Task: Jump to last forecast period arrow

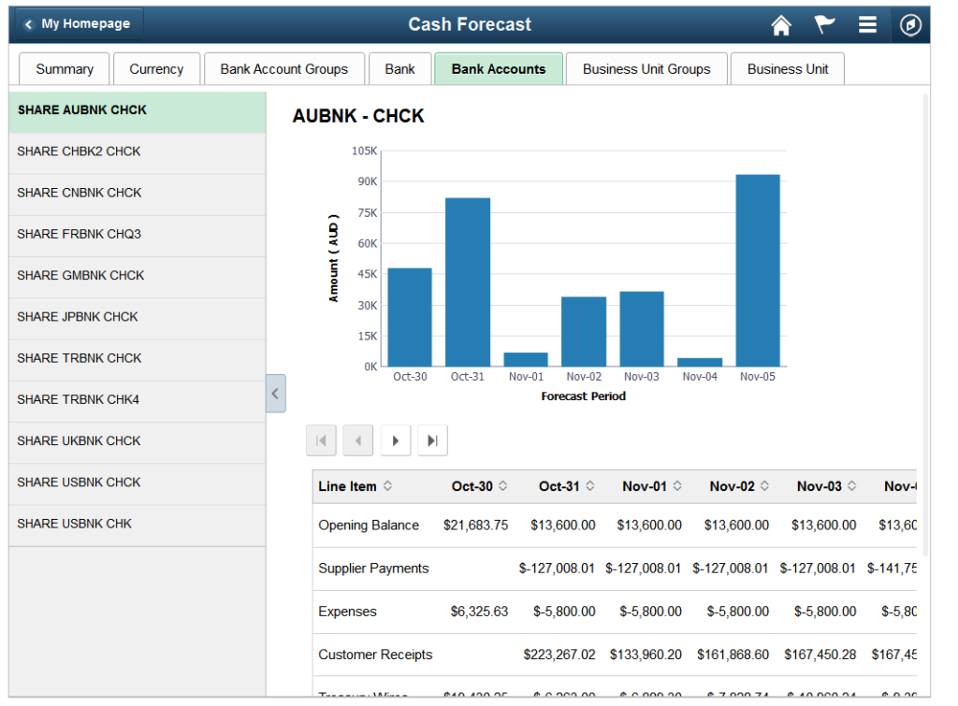Action: point(432,440)
